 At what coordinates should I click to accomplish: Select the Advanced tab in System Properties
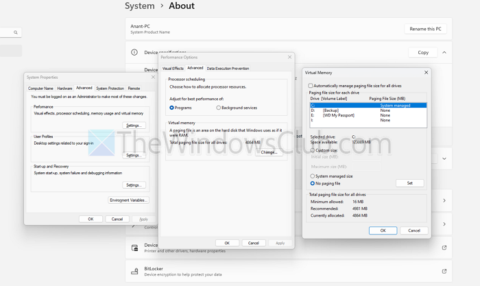(84, 88)
